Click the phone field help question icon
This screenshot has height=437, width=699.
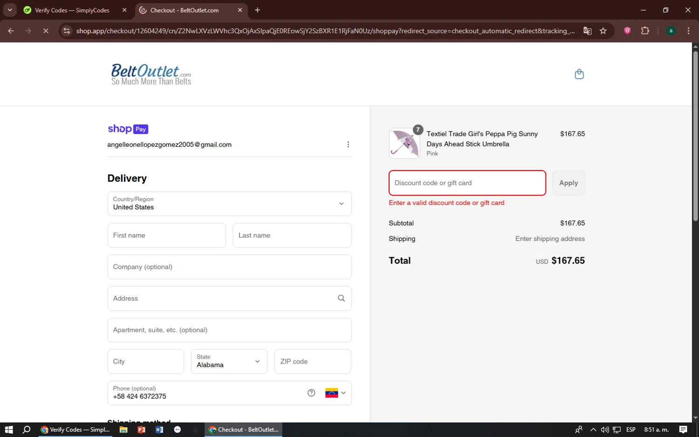pyautogui.click(x=311, y=393)
